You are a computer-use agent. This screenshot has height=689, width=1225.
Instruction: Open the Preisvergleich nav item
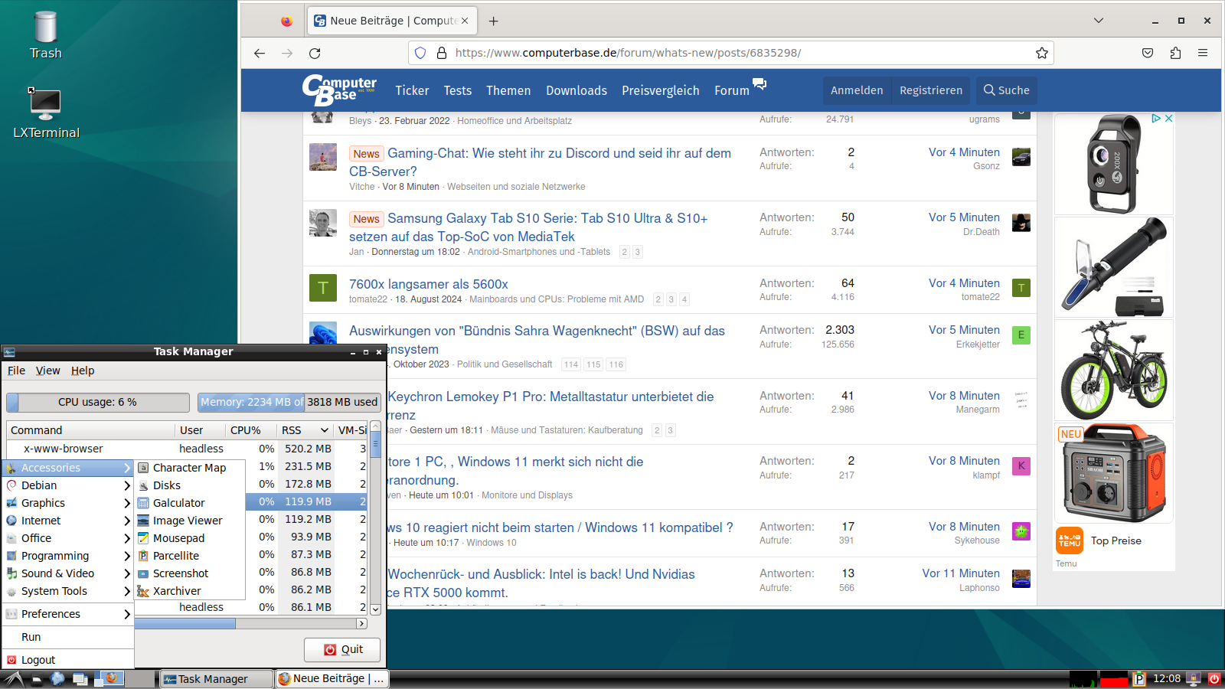(x=661, y=90)
